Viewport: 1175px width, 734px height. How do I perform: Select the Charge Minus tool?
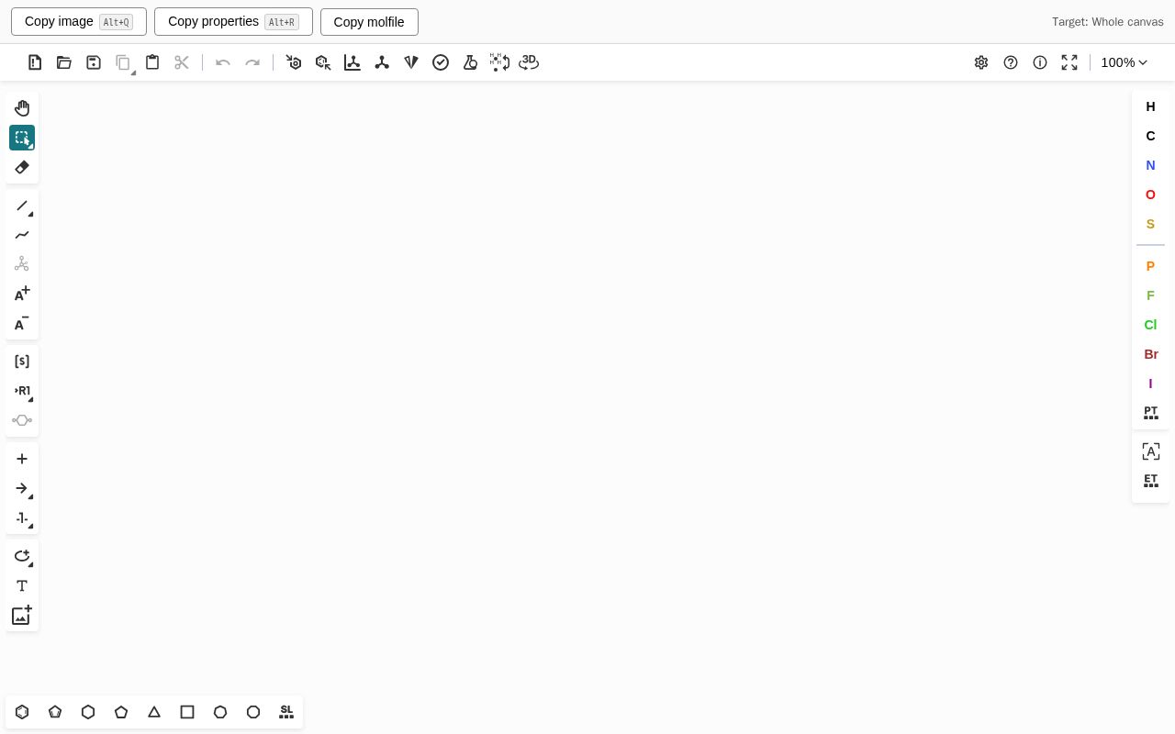[22, 323]
